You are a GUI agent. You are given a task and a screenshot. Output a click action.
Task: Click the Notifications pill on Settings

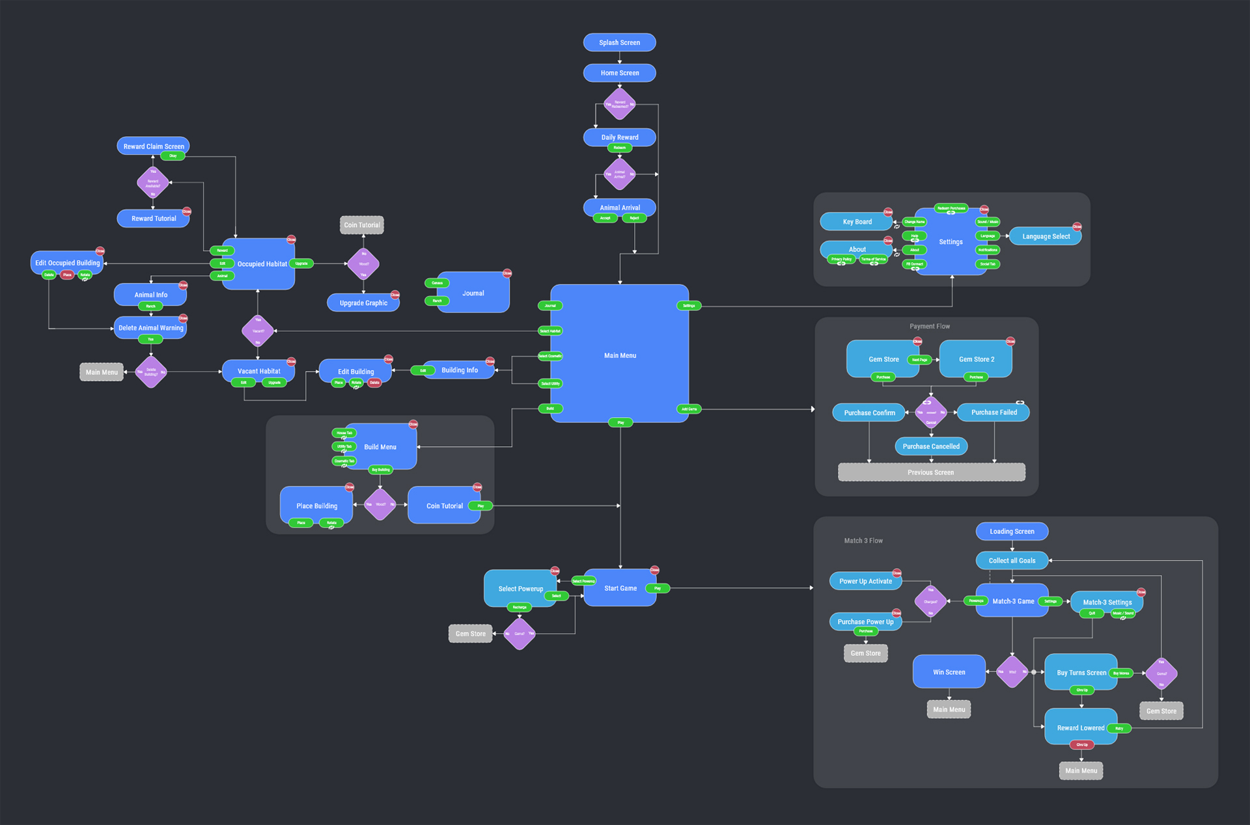(x=988, y=250)
